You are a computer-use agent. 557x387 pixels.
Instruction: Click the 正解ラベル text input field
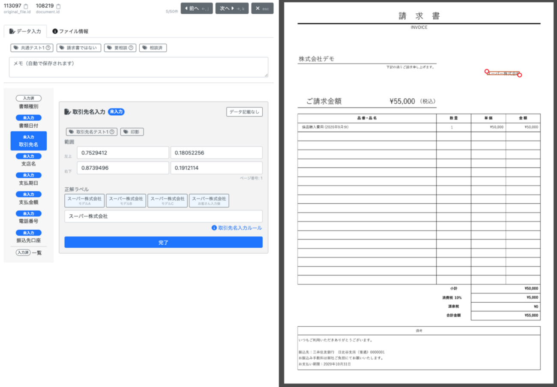(163, 216)
